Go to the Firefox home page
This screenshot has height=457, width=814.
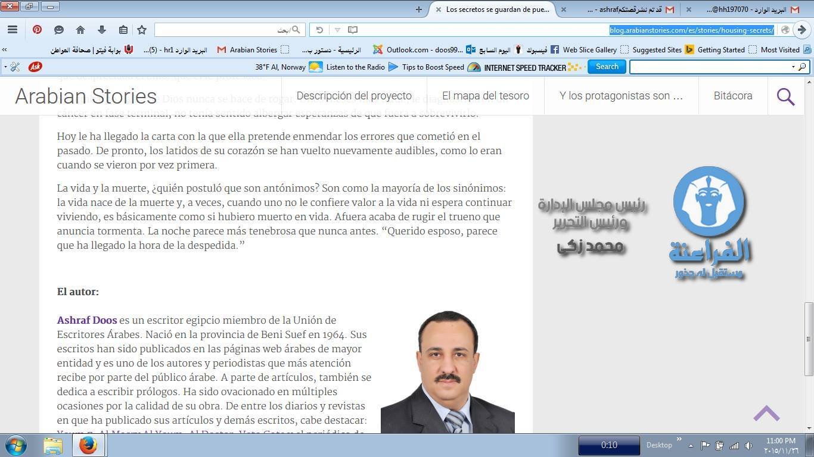80,30
